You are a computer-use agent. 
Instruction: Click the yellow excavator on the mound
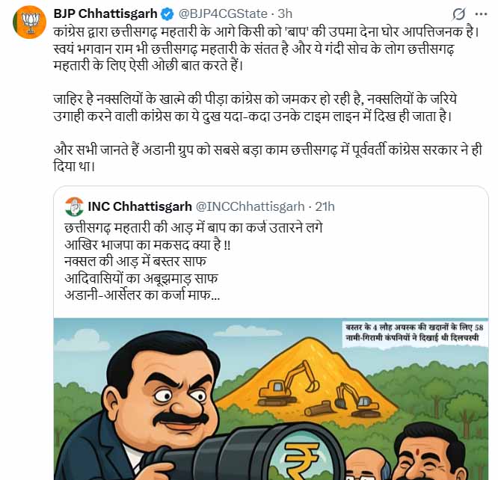(x=288, y=383)
